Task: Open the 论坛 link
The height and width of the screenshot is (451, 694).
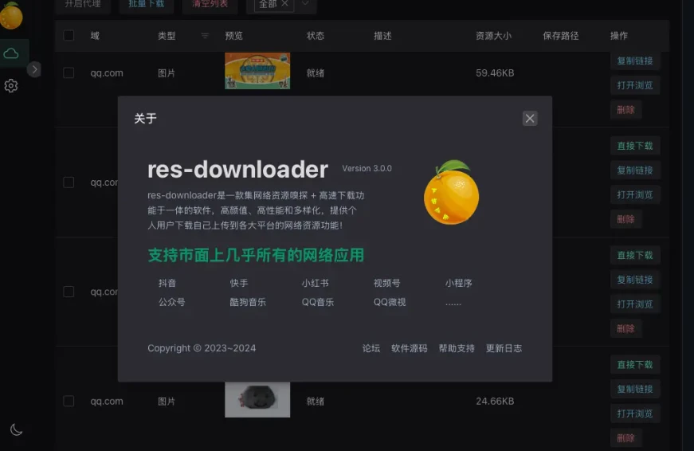Action: tap(371, 348)
